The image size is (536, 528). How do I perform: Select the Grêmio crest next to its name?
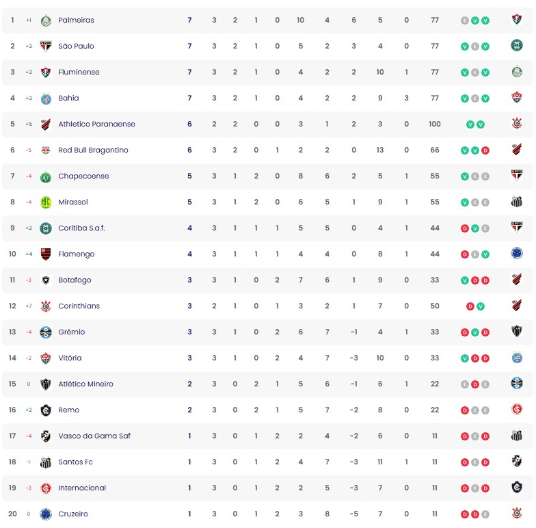click(46, 332)
